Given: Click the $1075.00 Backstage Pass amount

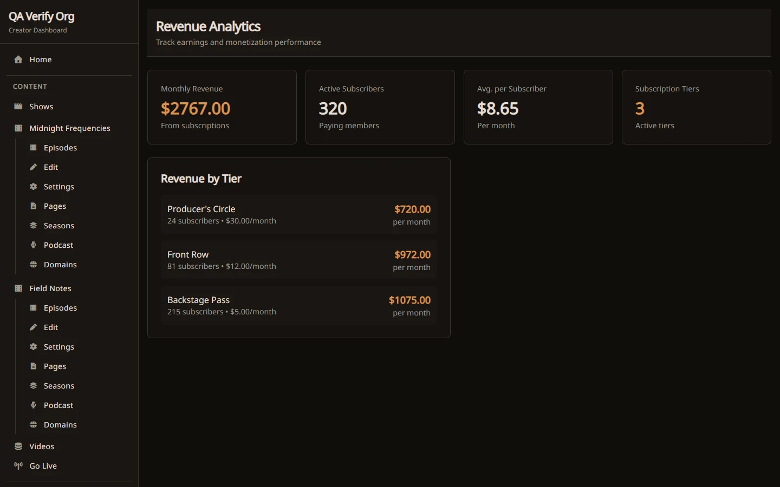Looking at the screenshot, I should [x=409, y=300].
